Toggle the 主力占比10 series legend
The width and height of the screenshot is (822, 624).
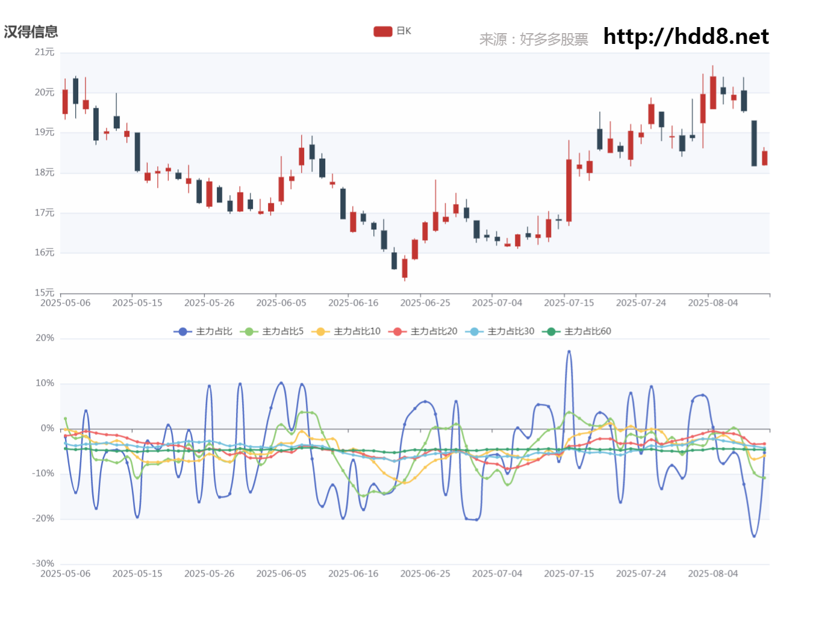click(x=346, y=332)
